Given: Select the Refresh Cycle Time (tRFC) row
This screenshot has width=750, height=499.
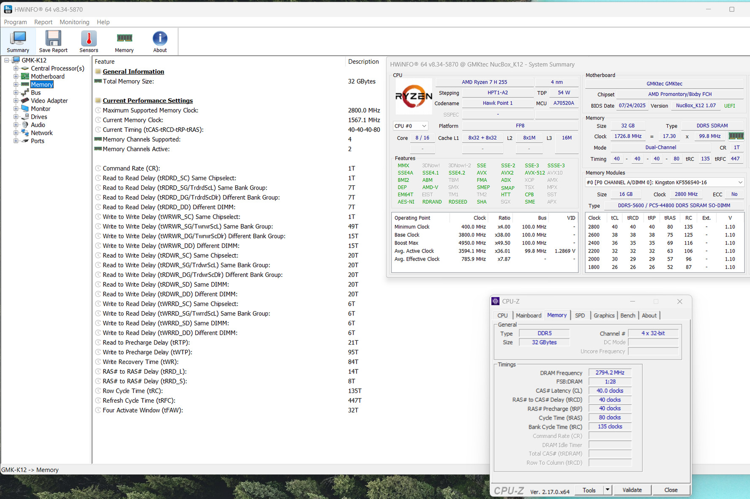Looking at the screenshot, I should point(237,400).
